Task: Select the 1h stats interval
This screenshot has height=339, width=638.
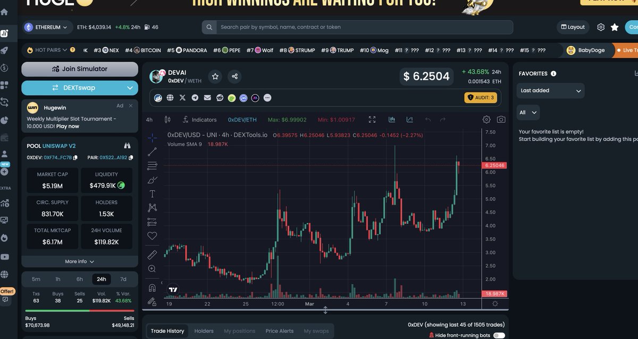Action: [x=58, y=279]
